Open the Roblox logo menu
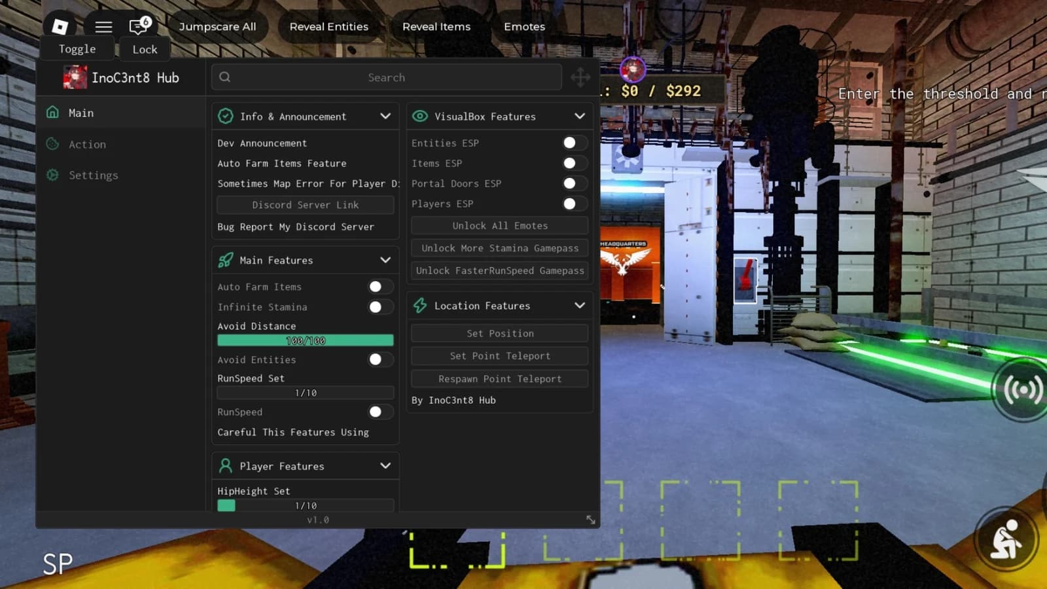This screenshot has width=1047, height=589. (60, 26)
